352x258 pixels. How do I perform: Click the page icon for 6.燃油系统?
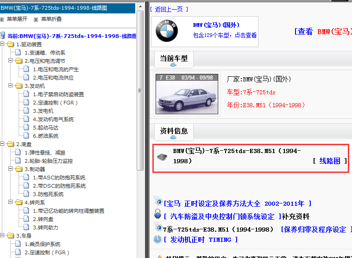coord(26,135)
